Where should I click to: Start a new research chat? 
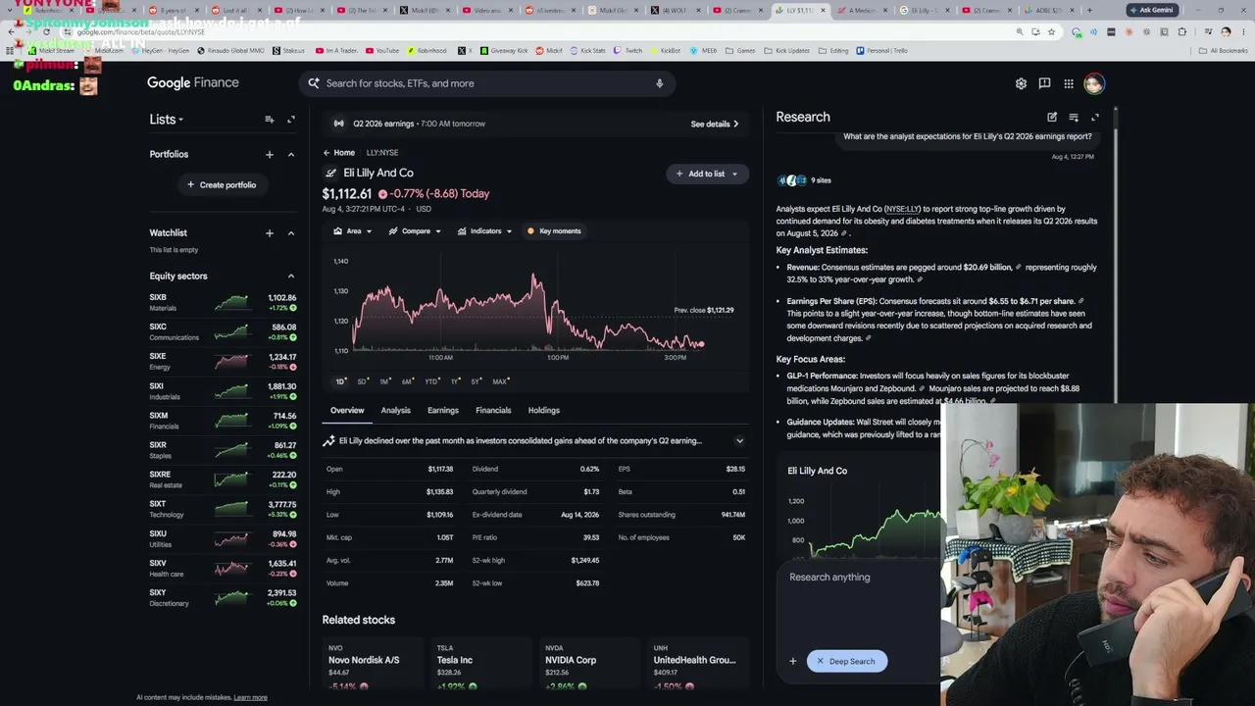point(1052,118)
